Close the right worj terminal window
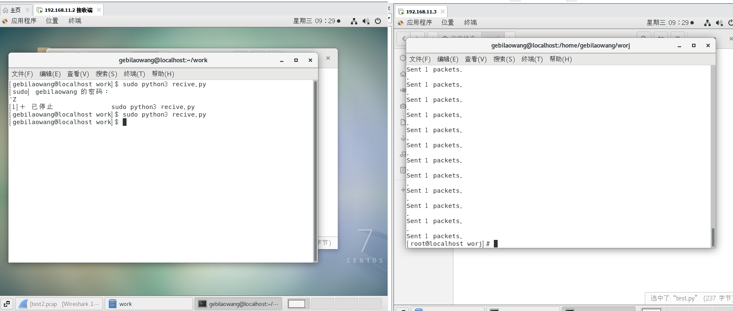 point(708,45)
